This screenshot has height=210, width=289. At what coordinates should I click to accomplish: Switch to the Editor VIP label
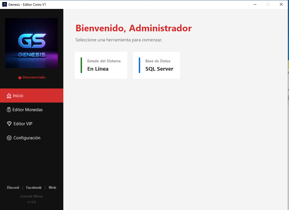coord(23,124)
